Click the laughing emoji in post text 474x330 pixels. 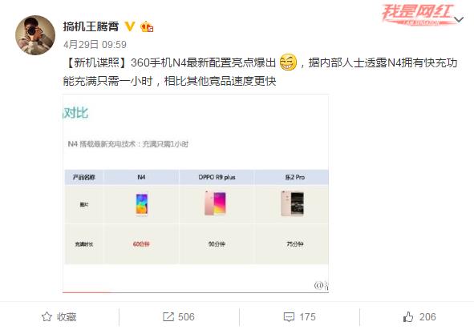tap(288, 62)
